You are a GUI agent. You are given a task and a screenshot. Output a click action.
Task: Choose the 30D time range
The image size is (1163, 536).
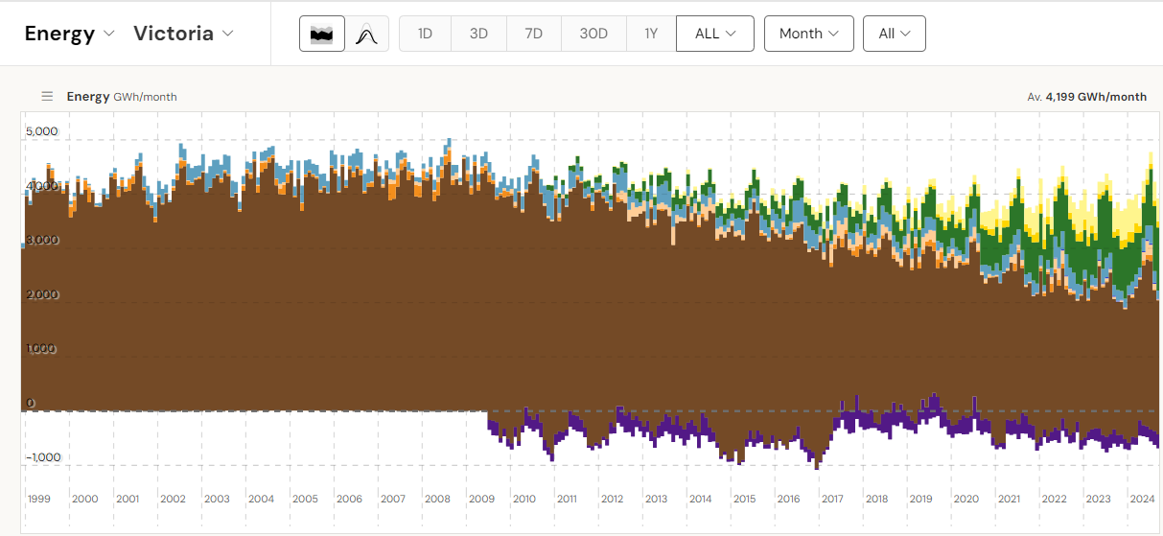tap(593, 34)
